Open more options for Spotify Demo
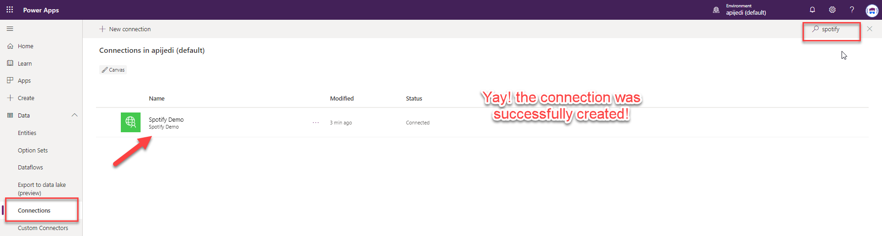Screen dimensions: 882x236 (316, 123)
